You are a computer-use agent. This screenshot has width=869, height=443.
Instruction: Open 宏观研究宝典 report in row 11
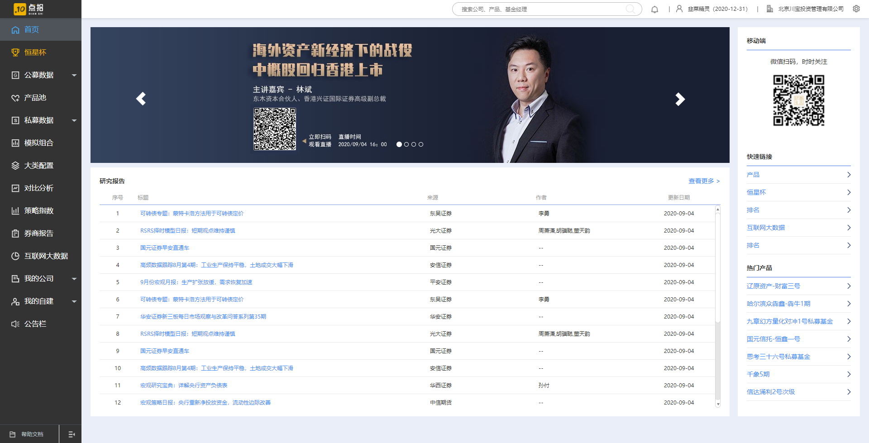tap(184, 386)
